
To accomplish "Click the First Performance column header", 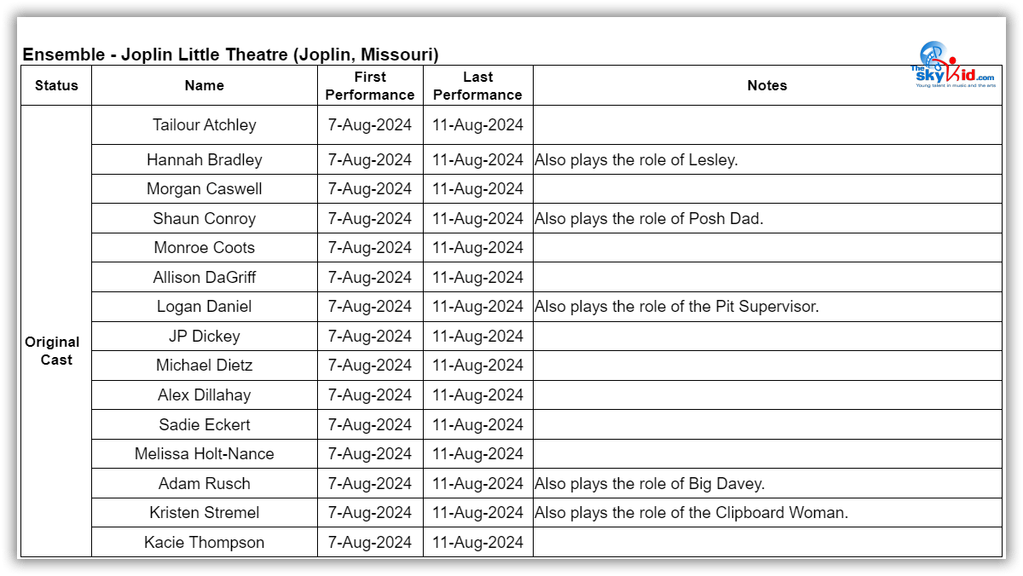I will pos(370,85).
